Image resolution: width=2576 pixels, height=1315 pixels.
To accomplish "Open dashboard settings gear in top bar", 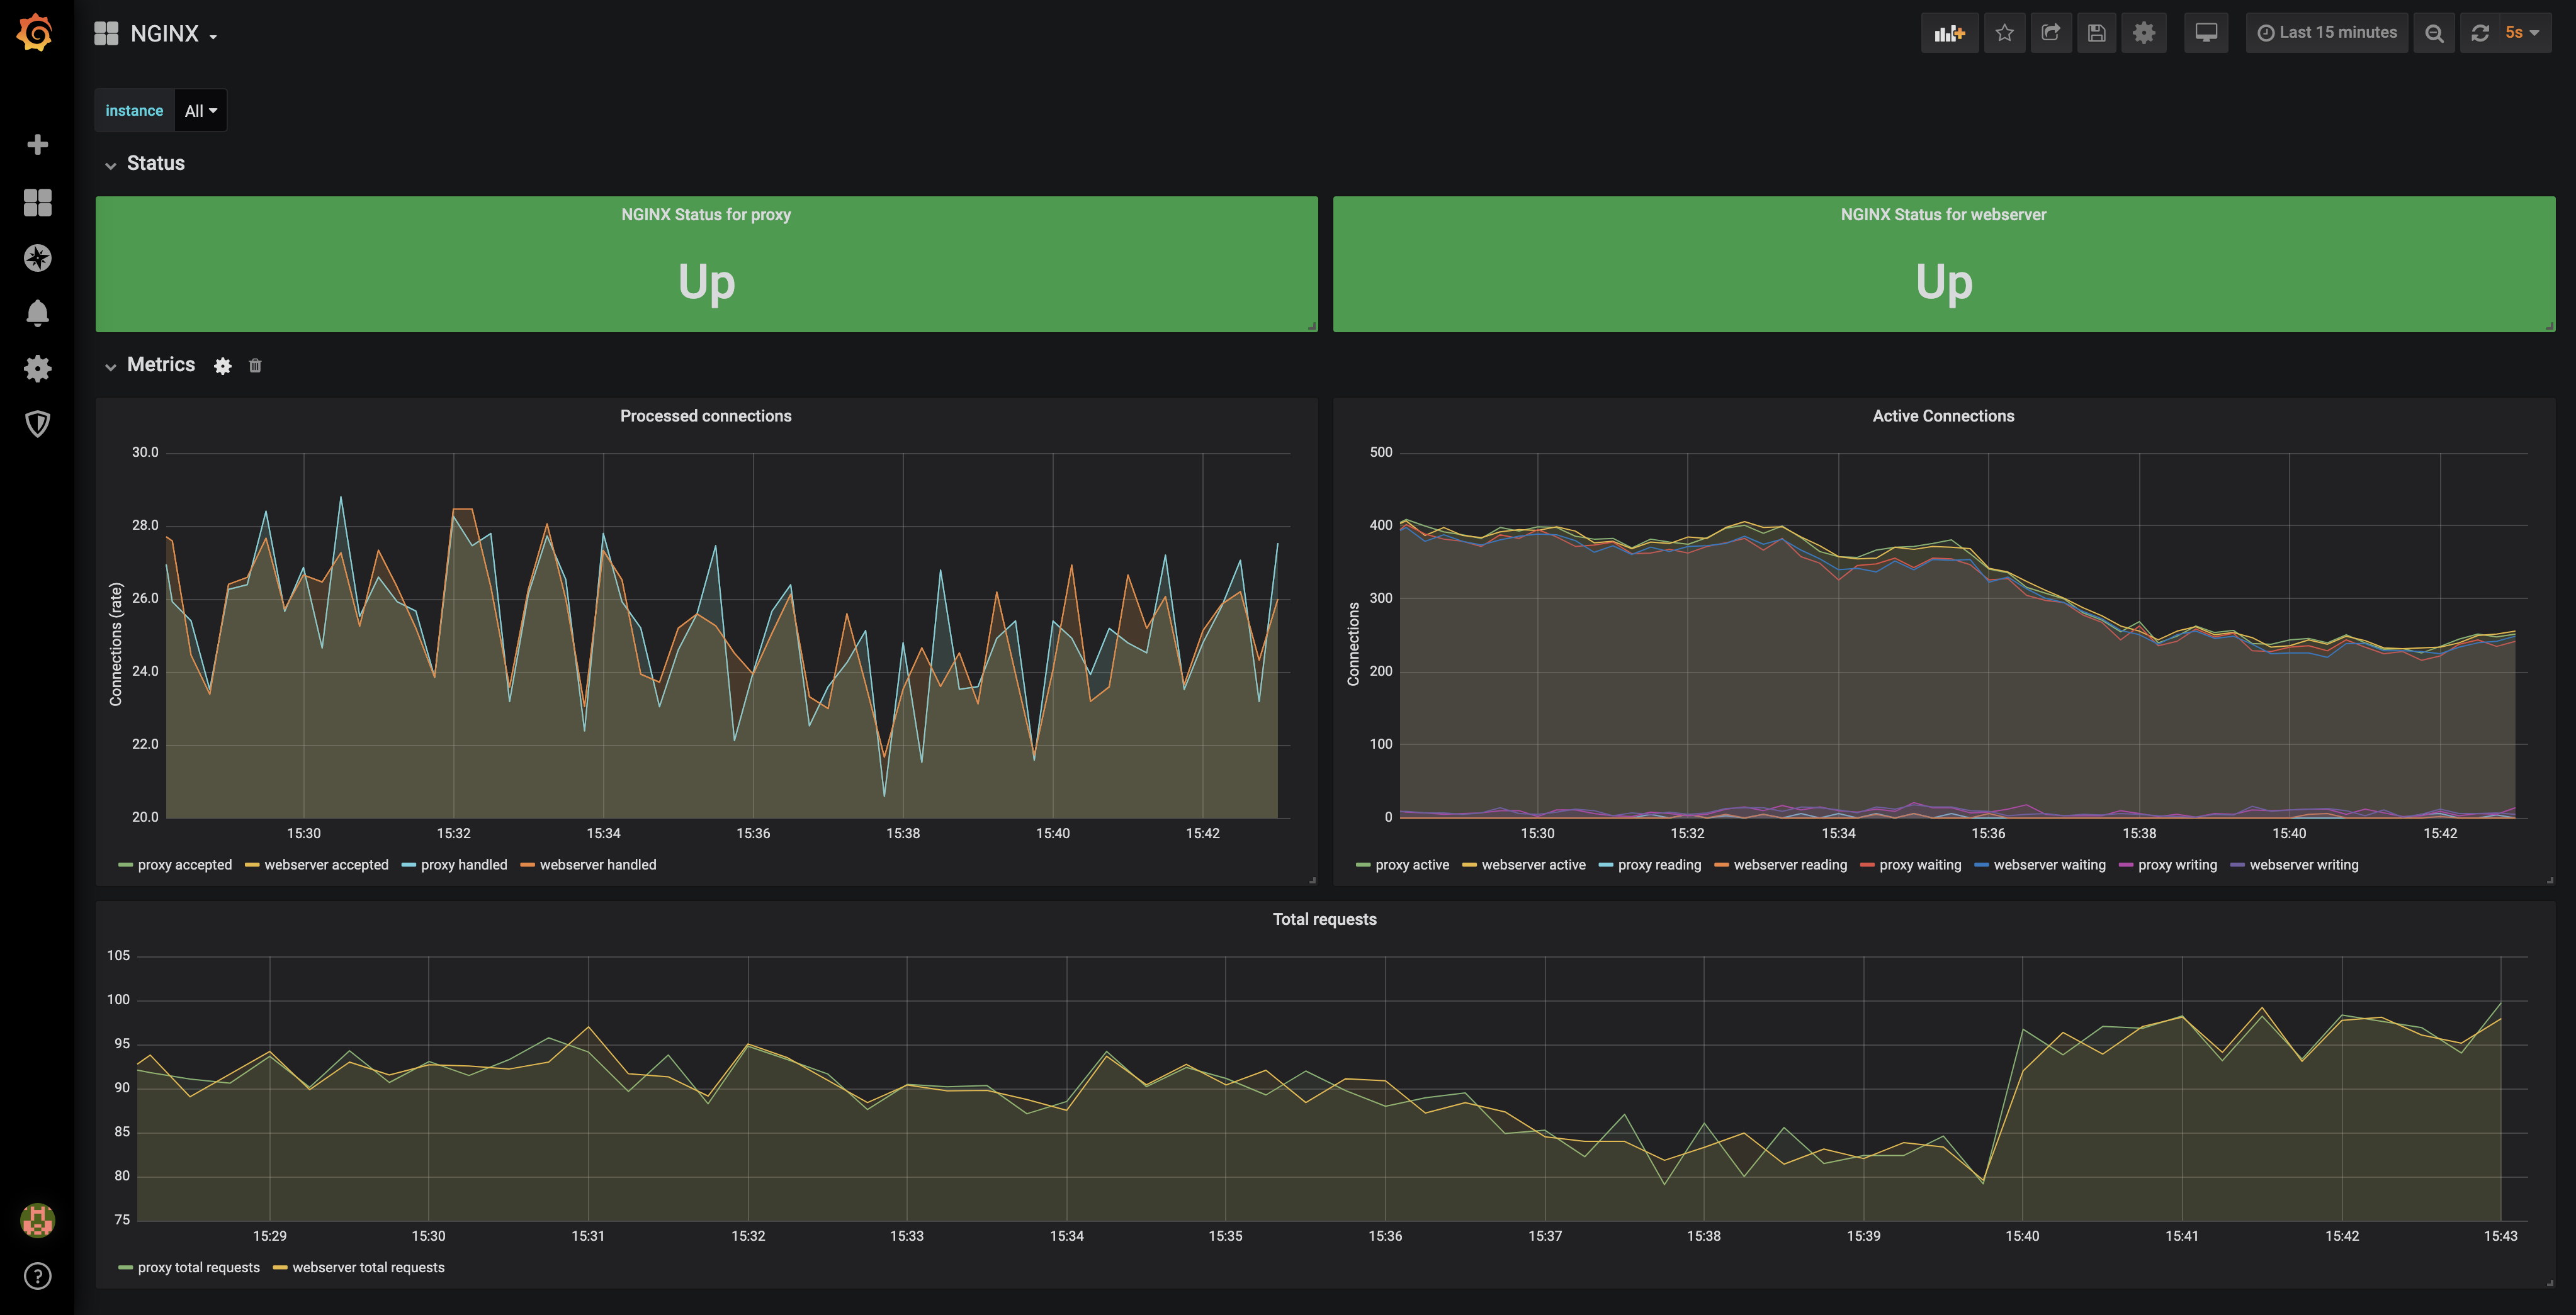I will [x=2143, y=33].
